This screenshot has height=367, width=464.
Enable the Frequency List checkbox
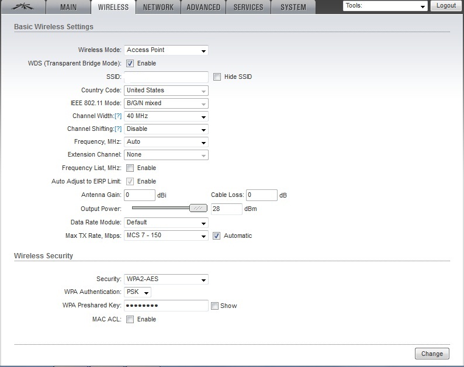[130, 168]
